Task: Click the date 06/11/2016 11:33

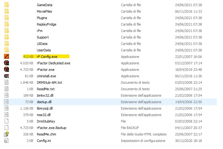Action: tap(188, 11)
